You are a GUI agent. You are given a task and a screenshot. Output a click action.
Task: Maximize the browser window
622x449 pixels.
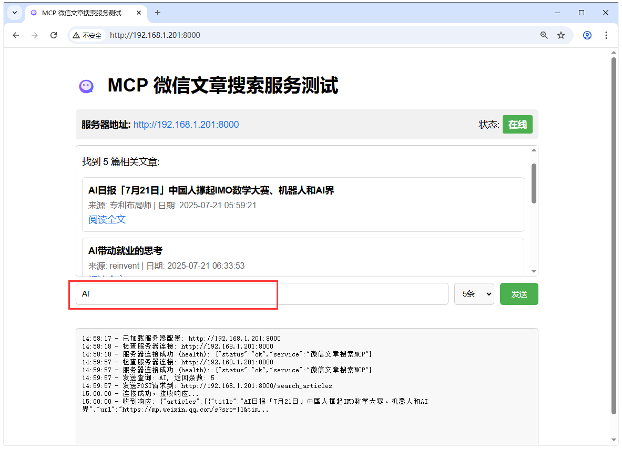pos(582,13)
